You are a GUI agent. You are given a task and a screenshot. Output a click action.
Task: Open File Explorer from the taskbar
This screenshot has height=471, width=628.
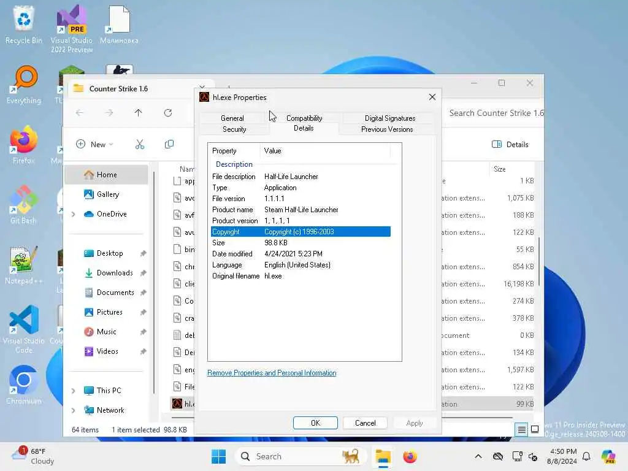(383, 456)
